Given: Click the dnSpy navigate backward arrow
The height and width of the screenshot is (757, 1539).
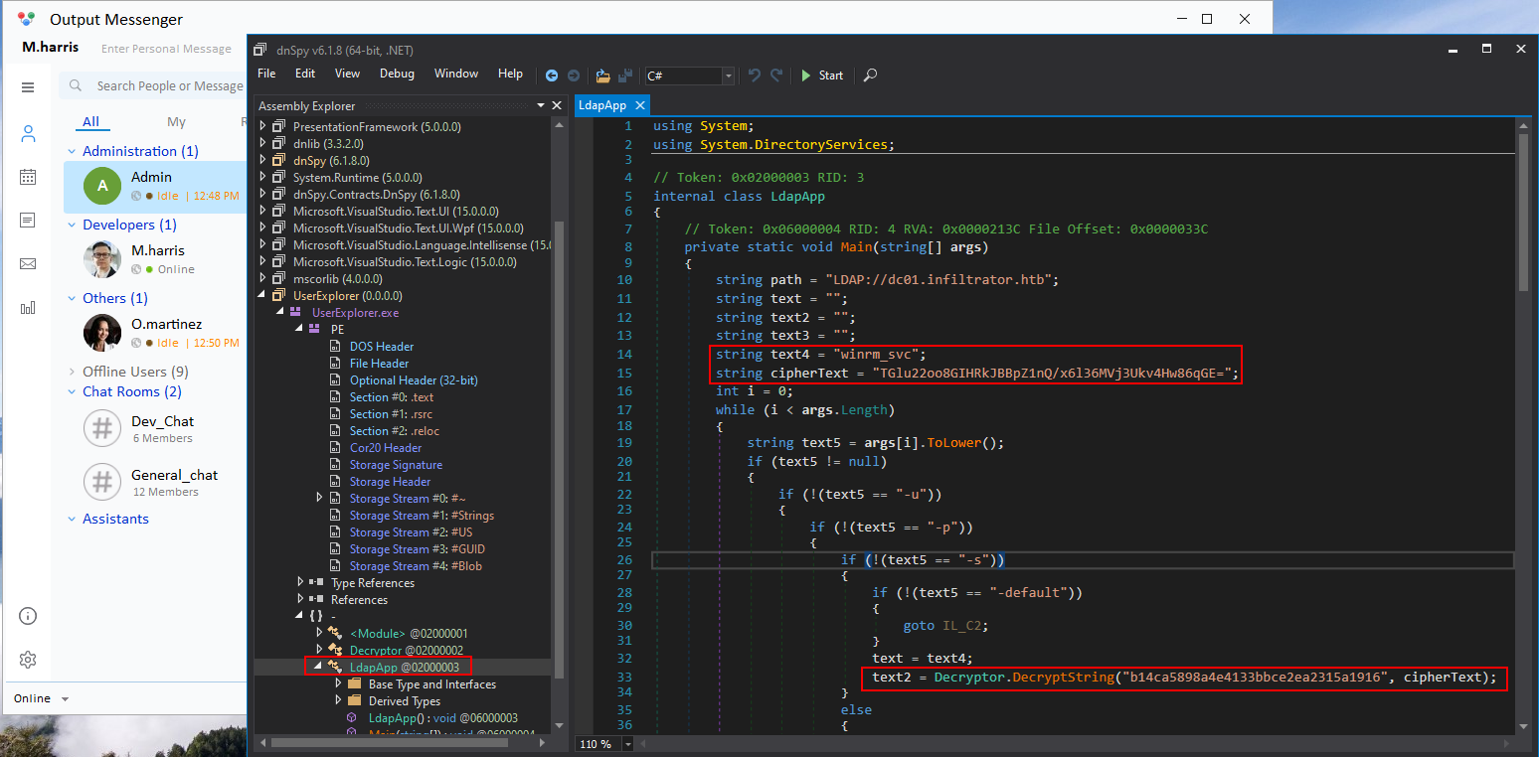Looking at the screenshot, I should [552, 76].
